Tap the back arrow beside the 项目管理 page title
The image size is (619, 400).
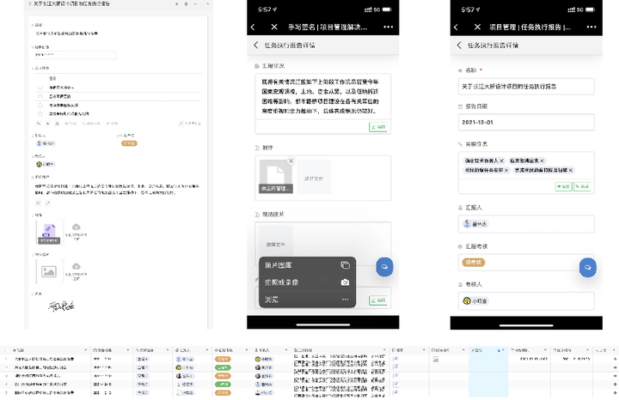[x=457, y=27]
